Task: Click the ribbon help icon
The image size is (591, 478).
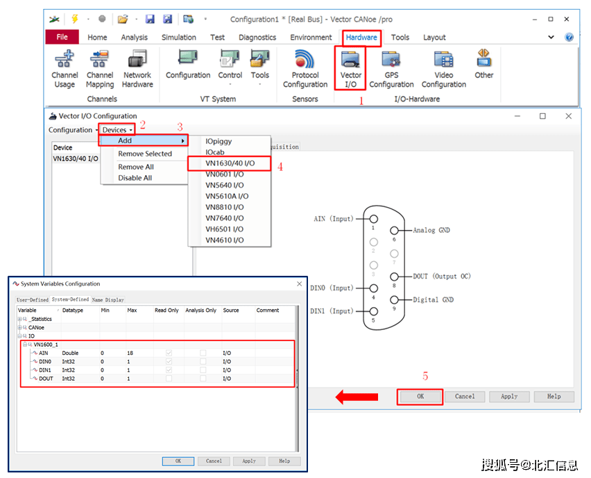Action: pyautogui.click(x=569, y=38)
